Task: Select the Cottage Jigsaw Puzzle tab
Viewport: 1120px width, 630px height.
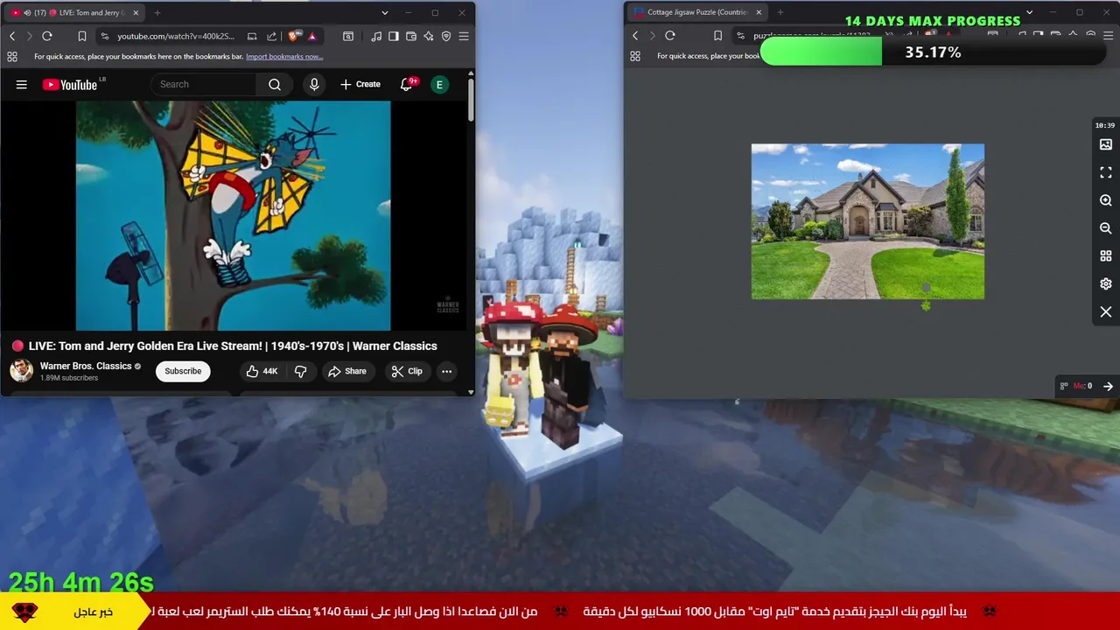Action: click(697, 12)
